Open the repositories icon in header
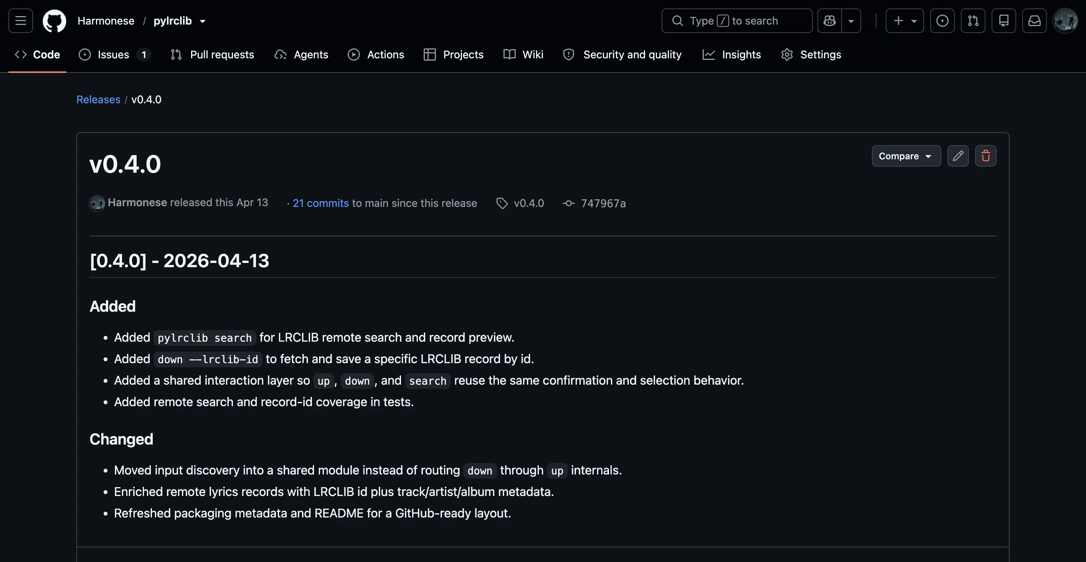The image size is (1086, 562). point(1004,21)
